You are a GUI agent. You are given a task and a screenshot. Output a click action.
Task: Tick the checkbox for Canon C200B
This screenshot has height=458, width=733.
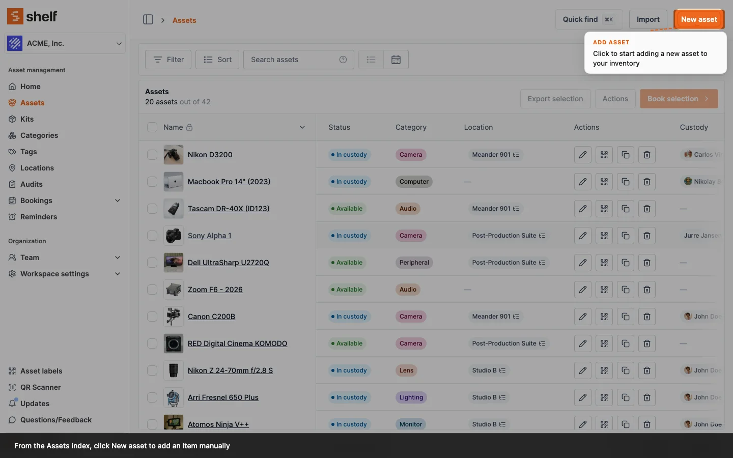coord(152,317)
